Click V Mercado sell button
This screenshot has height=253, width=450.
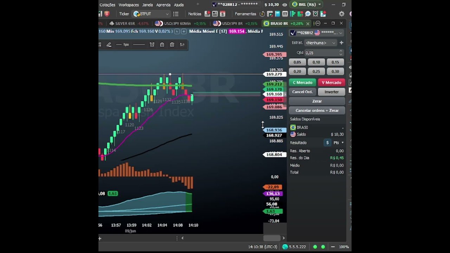(x=332, y=83)
